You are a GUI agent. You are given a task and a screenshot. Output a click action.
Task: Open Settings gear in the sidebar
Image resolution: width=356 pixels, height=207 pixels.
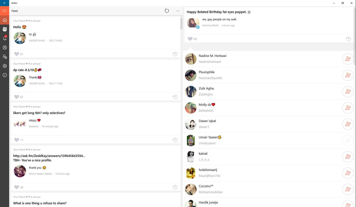click(5, 66)
